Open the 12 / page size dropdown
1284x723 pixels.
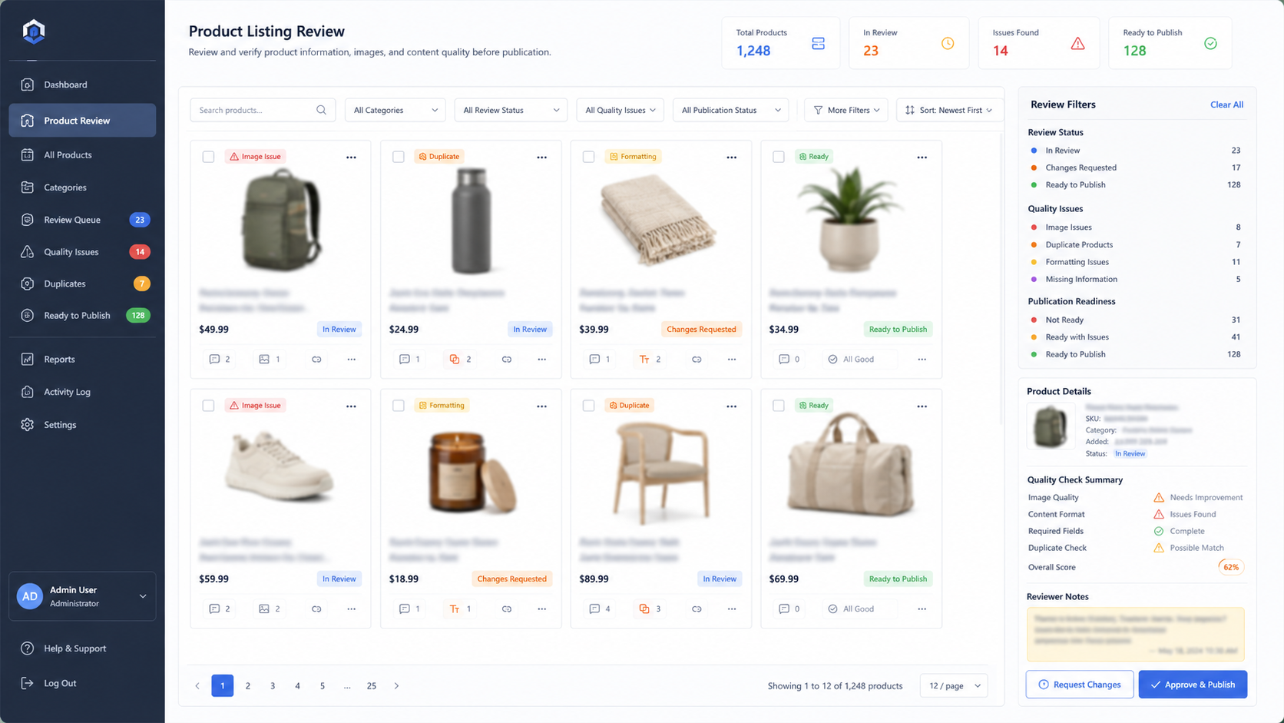pos(954,685)
